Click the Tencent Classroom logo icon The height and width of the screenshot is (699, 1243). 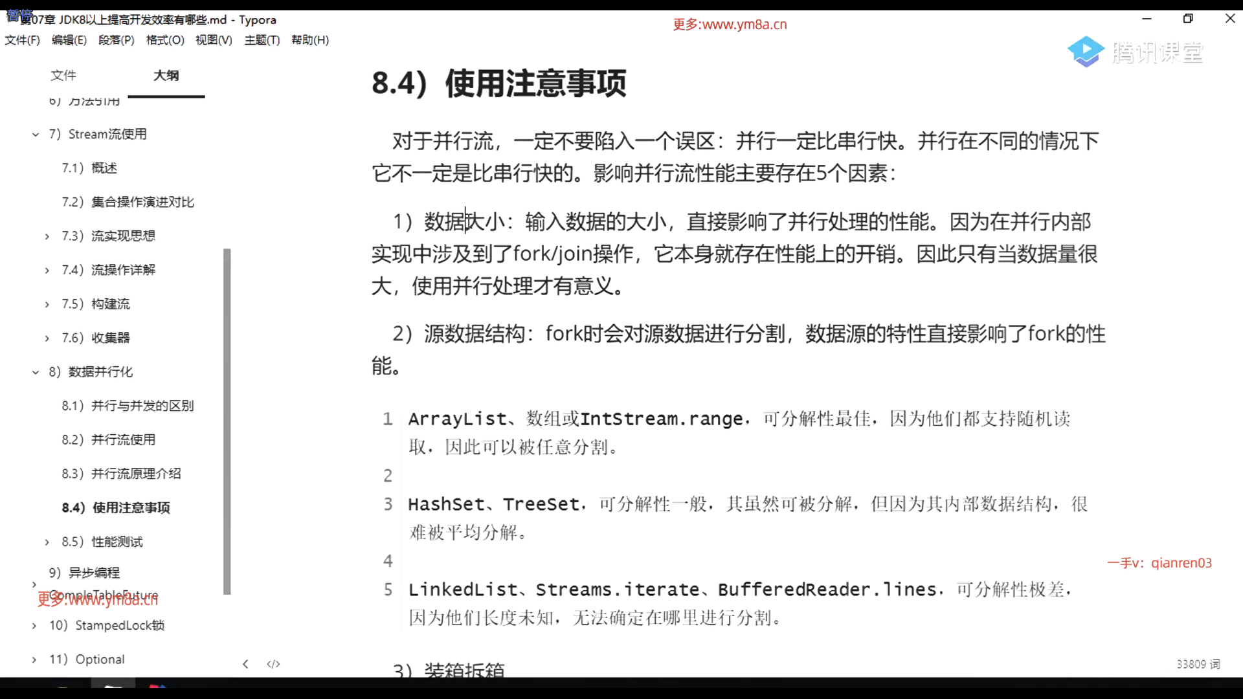pos(1086,52)
